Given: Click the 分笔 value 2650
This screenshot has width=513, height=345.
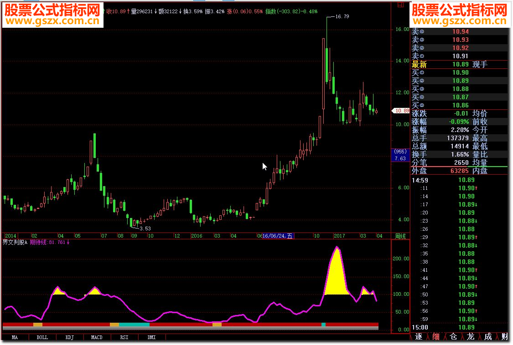Looking at the screenshot, I should [461, 162].
